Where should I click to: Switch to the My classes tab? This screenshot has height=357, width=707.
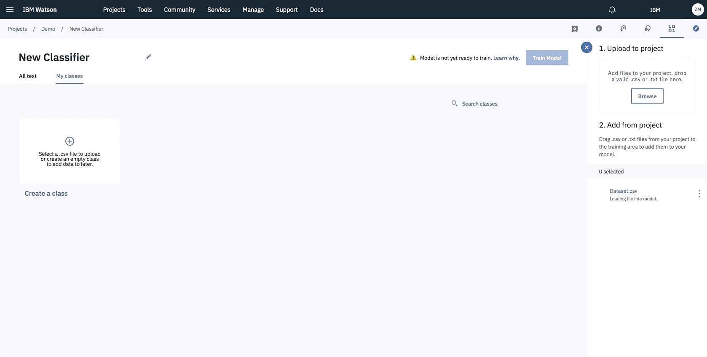(x=70, y=76)
